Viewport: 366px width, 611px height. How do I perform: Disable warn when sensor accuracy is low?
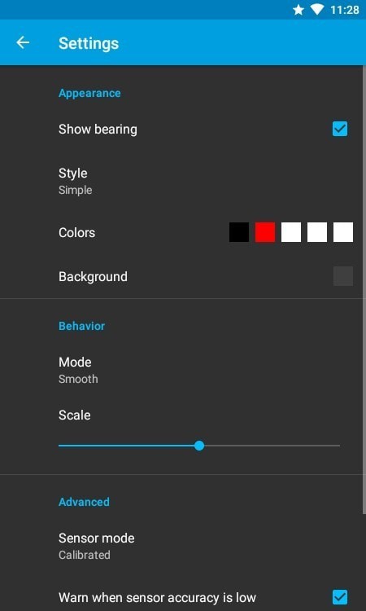[x=340, y=597]
